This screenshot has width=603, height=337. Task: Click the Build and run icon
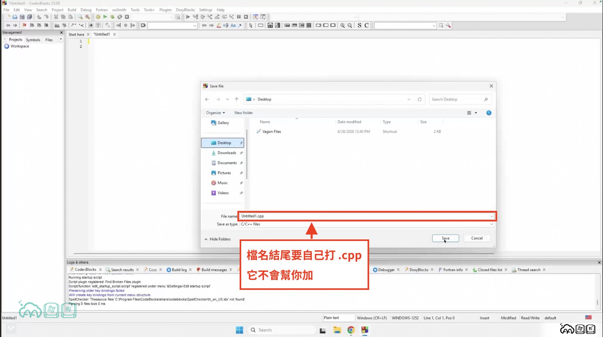(x=112, y=17)
